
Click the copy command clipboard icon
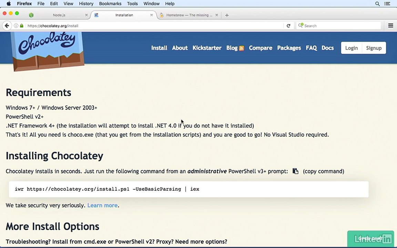pyautogui.click(x=295, y=171)
